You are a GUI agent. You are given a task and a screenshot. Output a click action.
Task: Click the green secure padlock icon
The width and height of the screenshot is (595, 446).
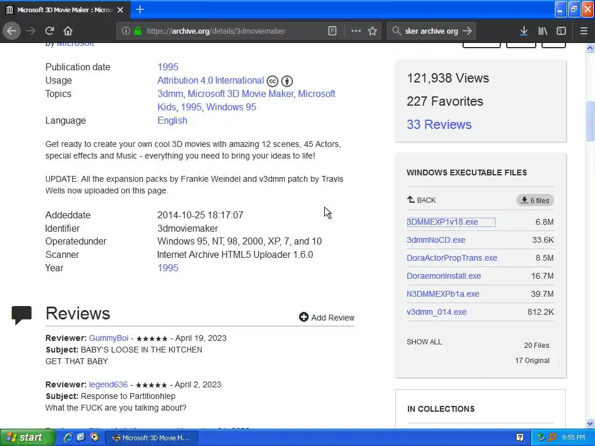click(138, 31)
